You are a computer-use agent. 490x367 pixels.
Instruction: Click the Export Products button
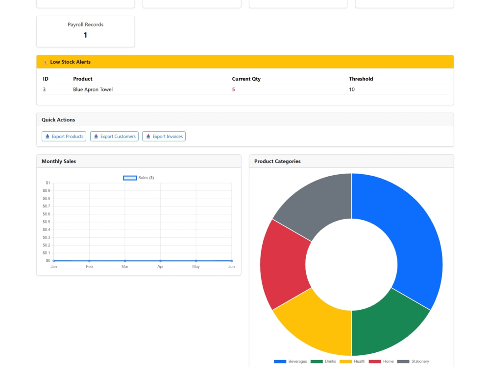(64, 137)
